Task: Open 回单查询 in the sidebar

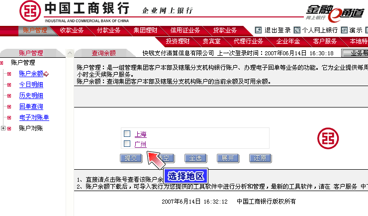Action: coord(31,107)
